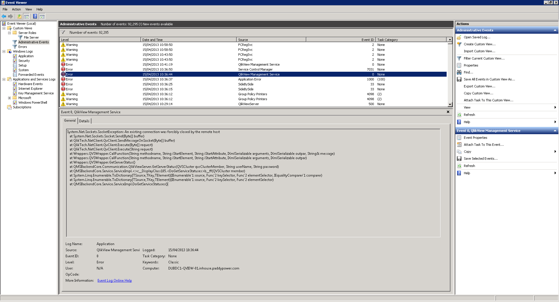Collapse the Custom Views tree node
Image resolution: width=559 pixels, height=302 pixels.
[x=4, y=28]
